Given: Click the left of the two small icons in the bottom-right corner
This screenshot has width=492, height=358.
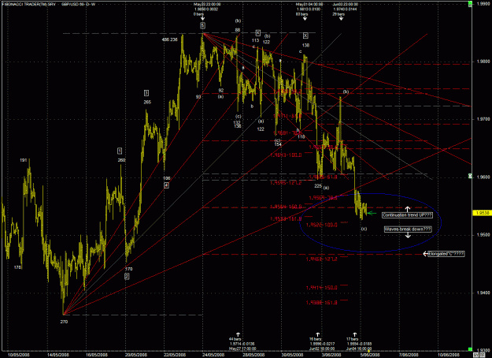Looking at the screenshot, I should [x=475, y=355].
